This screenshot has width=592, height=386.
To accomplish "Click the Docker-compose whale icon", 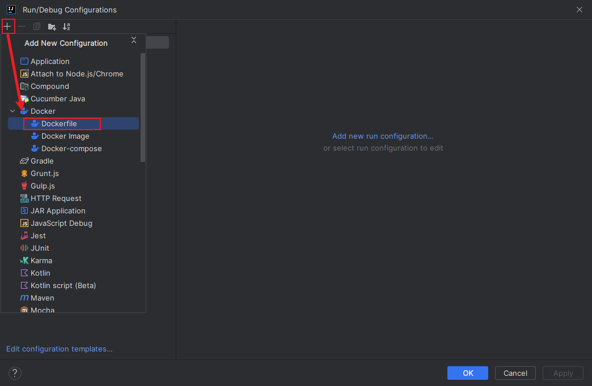I will (x=35, y=148).
